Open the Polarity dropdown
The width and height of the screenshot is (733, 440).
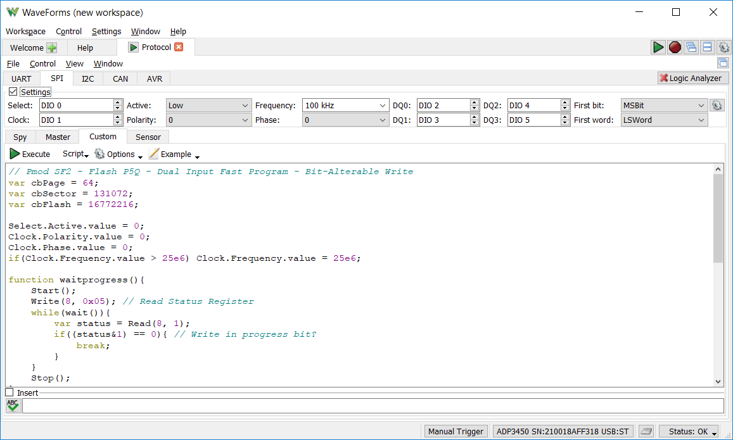pos(208,120)
